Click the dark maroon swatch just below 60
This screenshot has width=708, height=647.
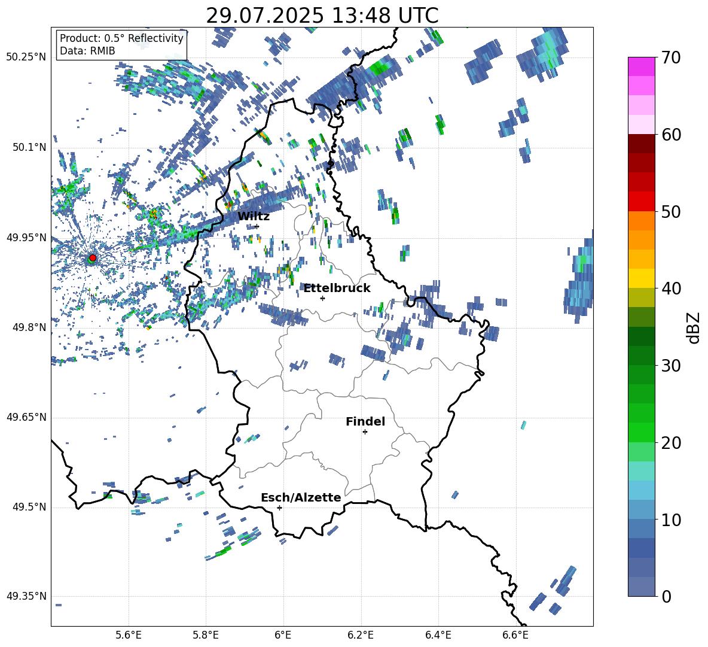coord(641,144)
